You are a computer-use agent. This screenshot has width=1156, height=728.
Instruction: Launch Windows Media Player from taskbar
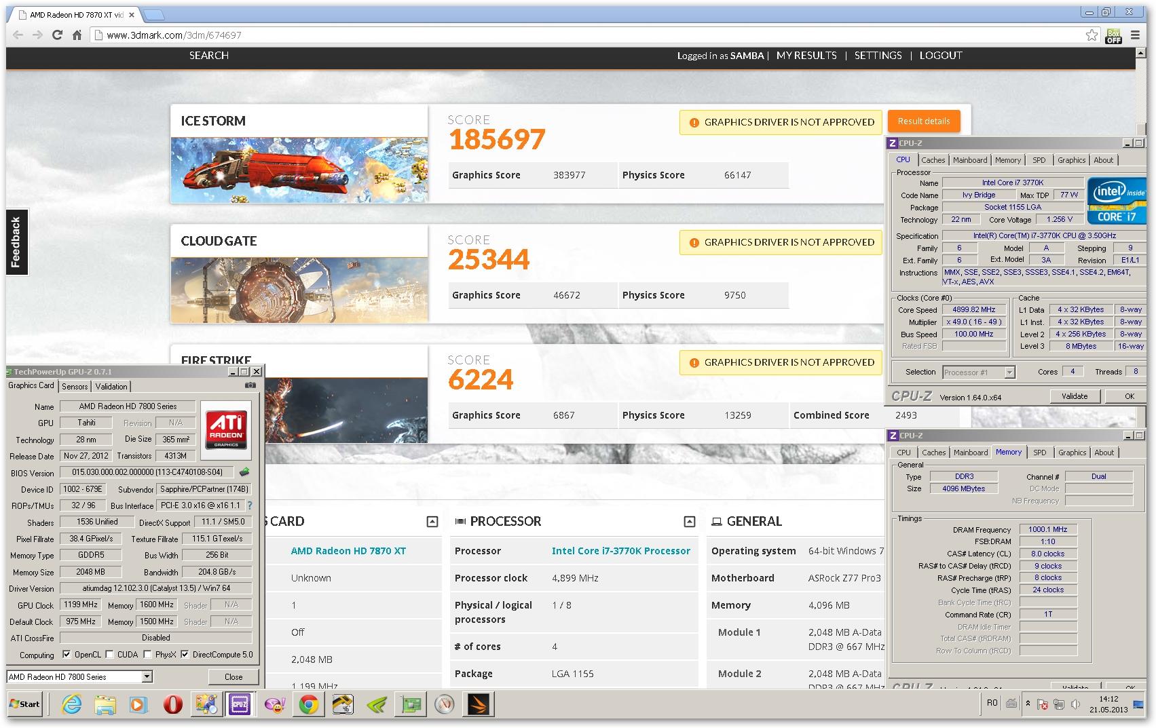click(x=138, y=705)
